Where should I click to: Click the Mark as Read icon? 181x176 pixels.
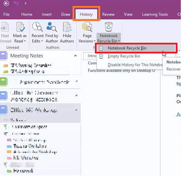[20, 27]
